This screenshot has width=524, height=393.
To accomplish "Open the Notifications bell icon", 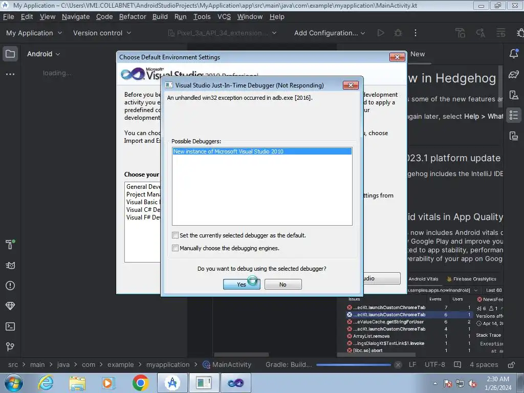I will tap(514, 53).
